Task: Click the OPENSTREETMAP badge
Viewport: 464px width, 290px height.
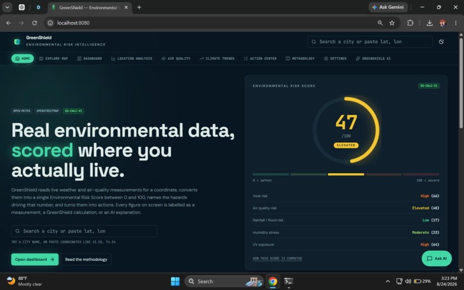Action: (x=48, y=111)
